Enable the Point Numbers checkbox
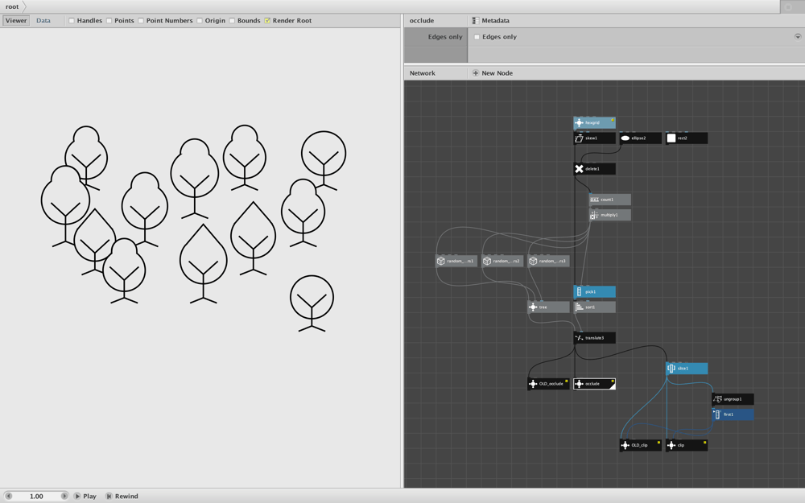Image resolution: width=805 pixels, height=503 pixels. coord(141,21)
